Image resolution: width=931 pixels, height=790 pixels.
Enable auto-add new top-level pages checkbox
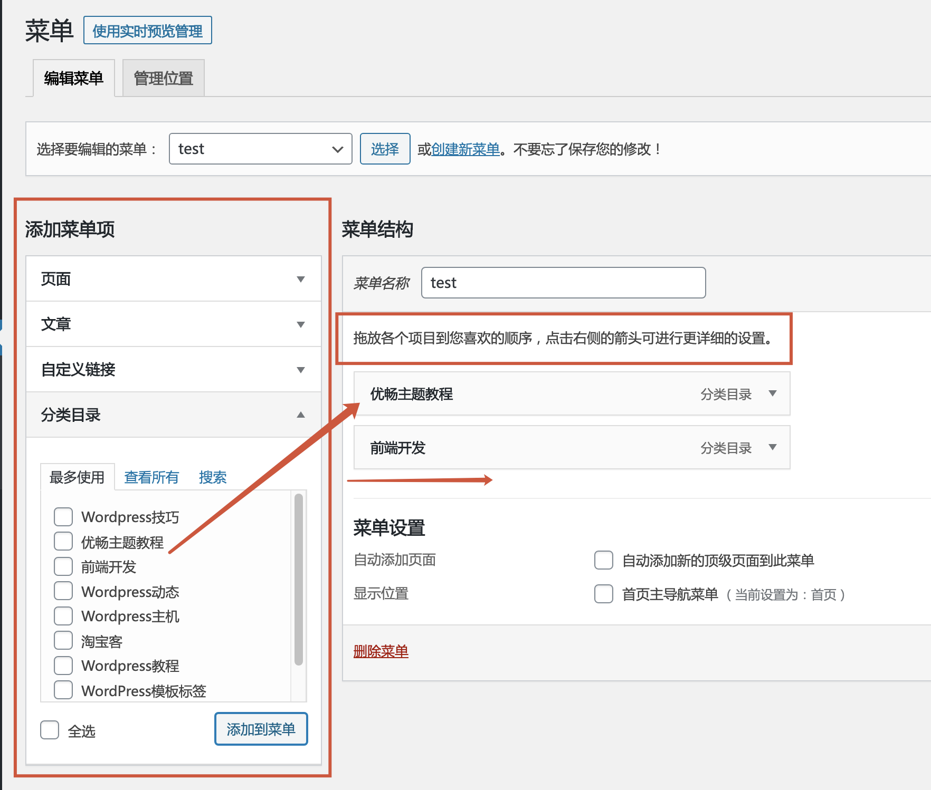[x=603, y=560]
